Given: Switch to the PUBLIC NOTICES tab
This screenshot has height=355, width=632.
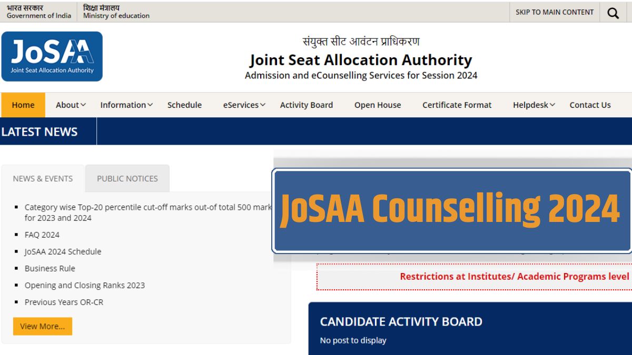Looking at the screenshot, I should 127,178.
